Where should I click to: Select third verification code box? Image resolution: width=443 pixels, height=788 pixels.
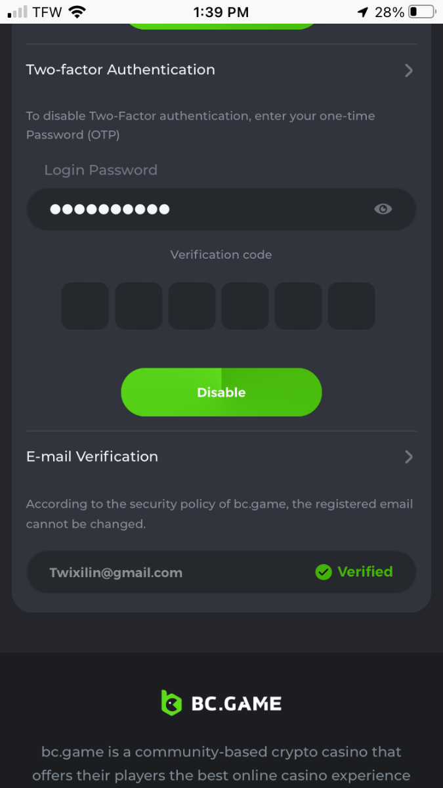192,306
